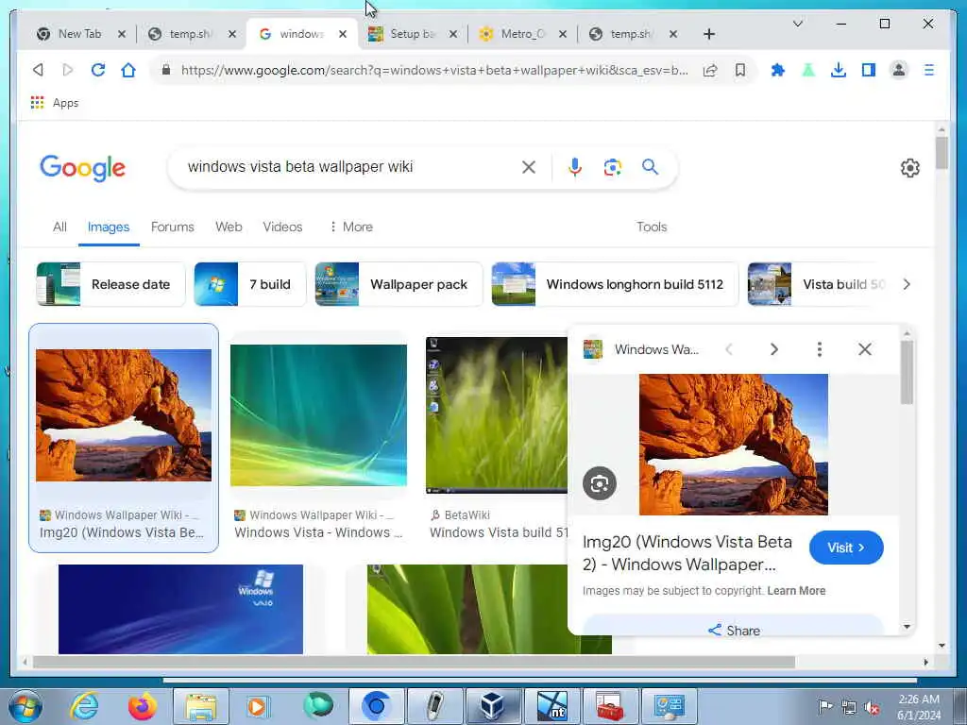Click the browser forward arrow

coord(68,70)
